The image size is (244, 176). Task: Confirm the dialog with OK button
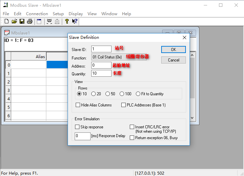point(173,49)
